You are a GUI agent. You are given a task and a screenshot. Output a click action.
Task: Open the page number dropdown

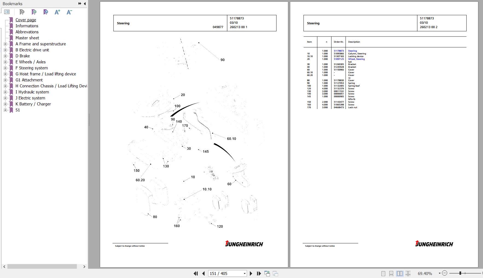coord(245,273)
